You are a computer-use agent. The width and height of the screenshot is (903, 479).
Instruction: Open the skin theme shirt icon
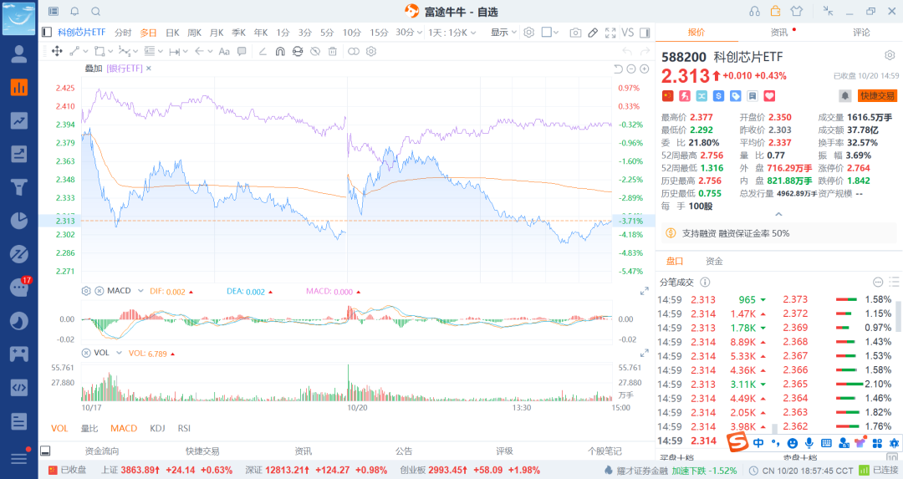797,12
